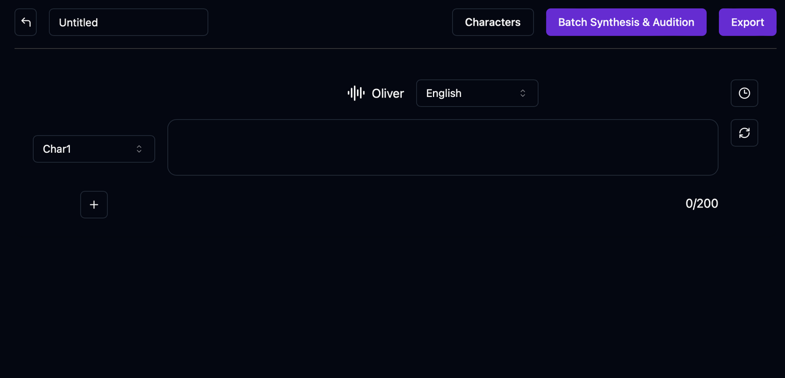Open the history clock icon

(x=745, y=93)
